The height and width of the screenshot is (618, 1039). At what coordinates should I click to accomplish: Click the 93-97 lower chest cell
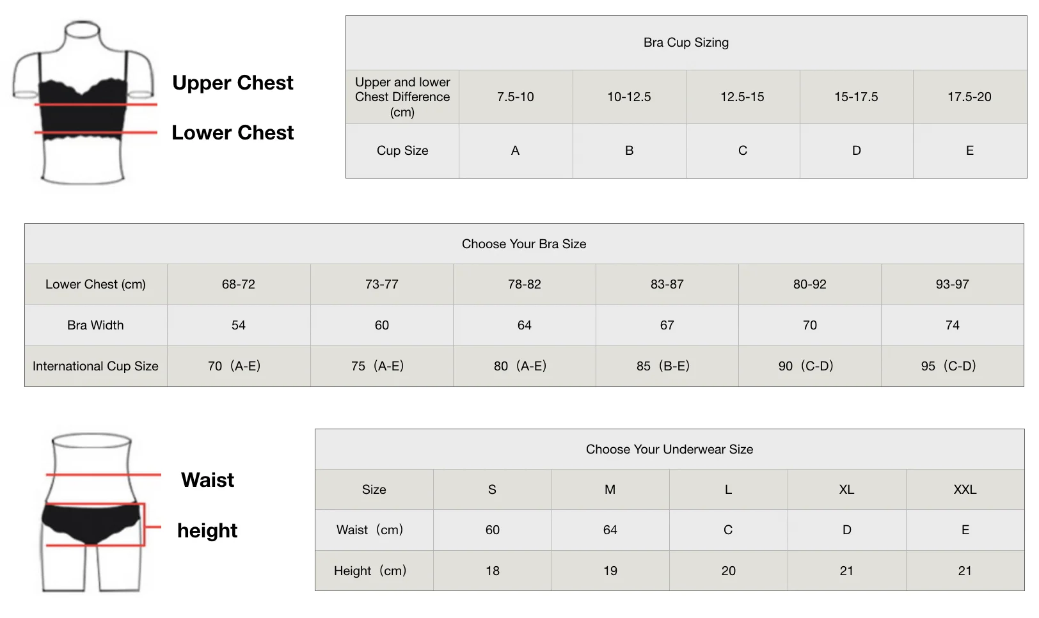point(953,284)
